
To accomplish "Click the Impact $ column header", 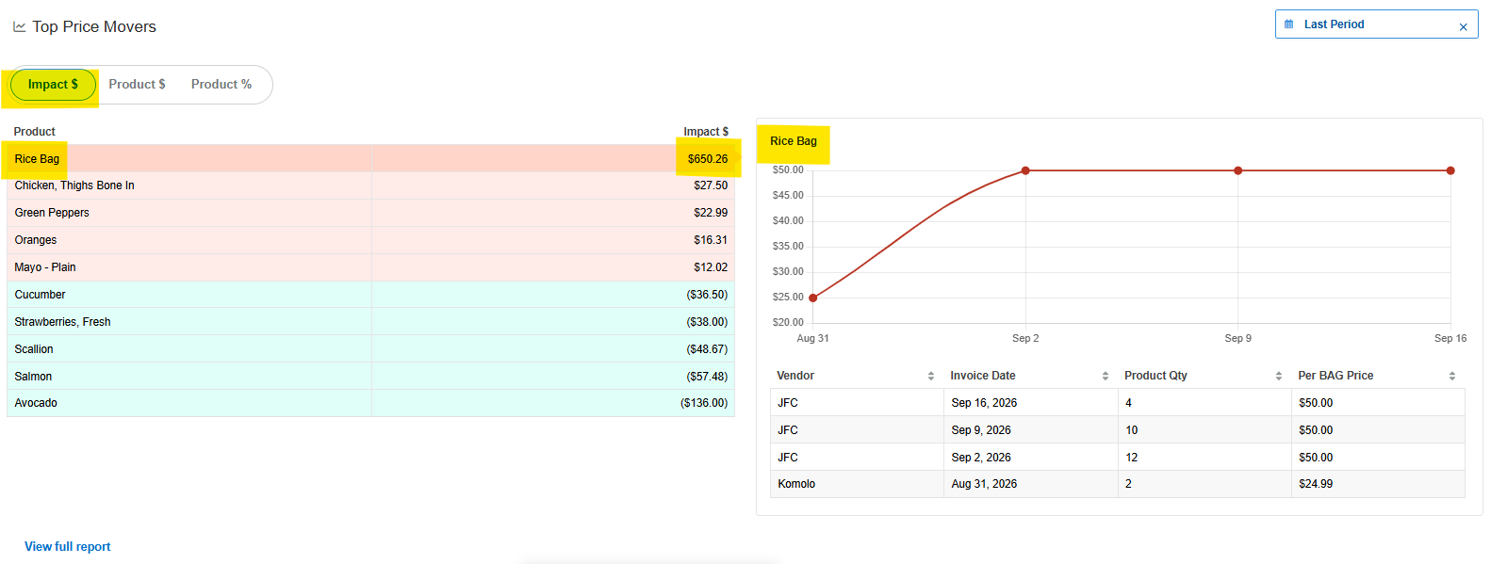I will (706, 132).
